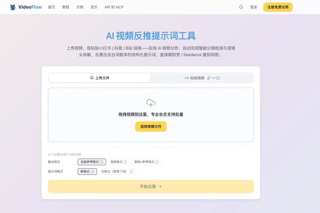Open API 和 MCP navigation item
320x213 pixels.
114,7
